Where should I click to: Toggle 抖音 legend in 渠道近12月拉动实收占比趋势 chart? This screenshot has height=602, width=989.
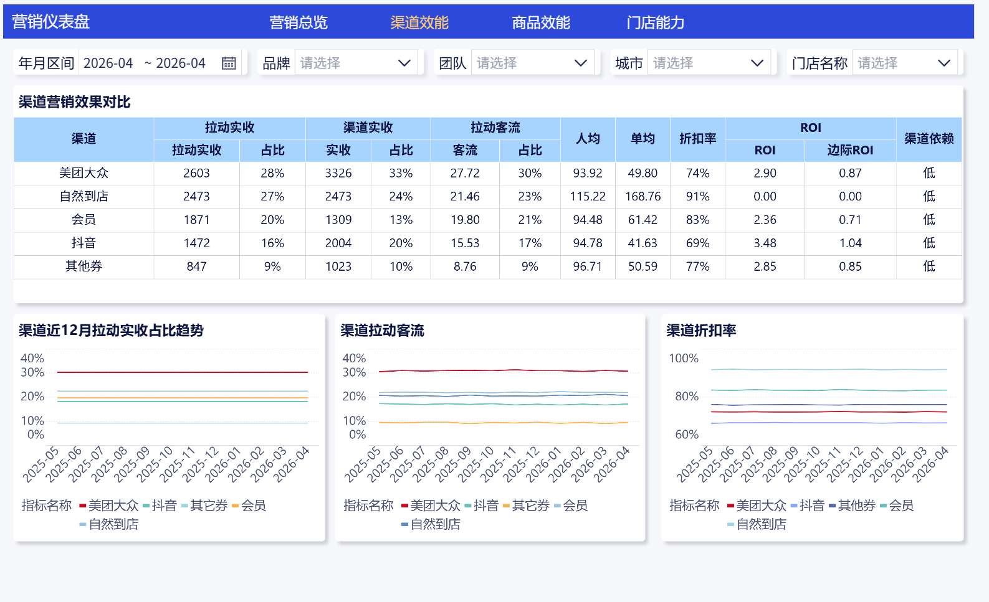[x=160, y=506]
